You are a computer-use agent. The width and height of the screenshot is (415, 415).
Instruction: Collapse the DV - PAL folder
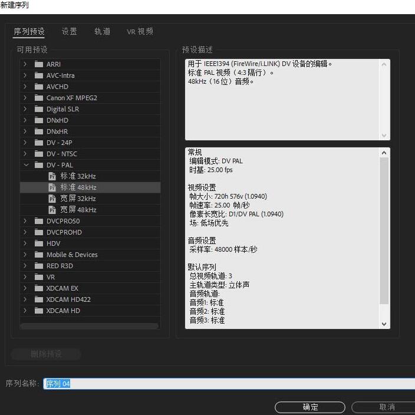[x=25, y=165]
